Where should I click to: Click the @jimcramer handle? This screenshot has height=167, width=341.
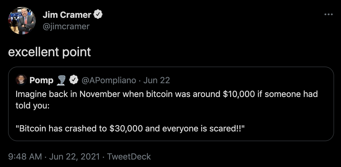click(x=66, y=26)
